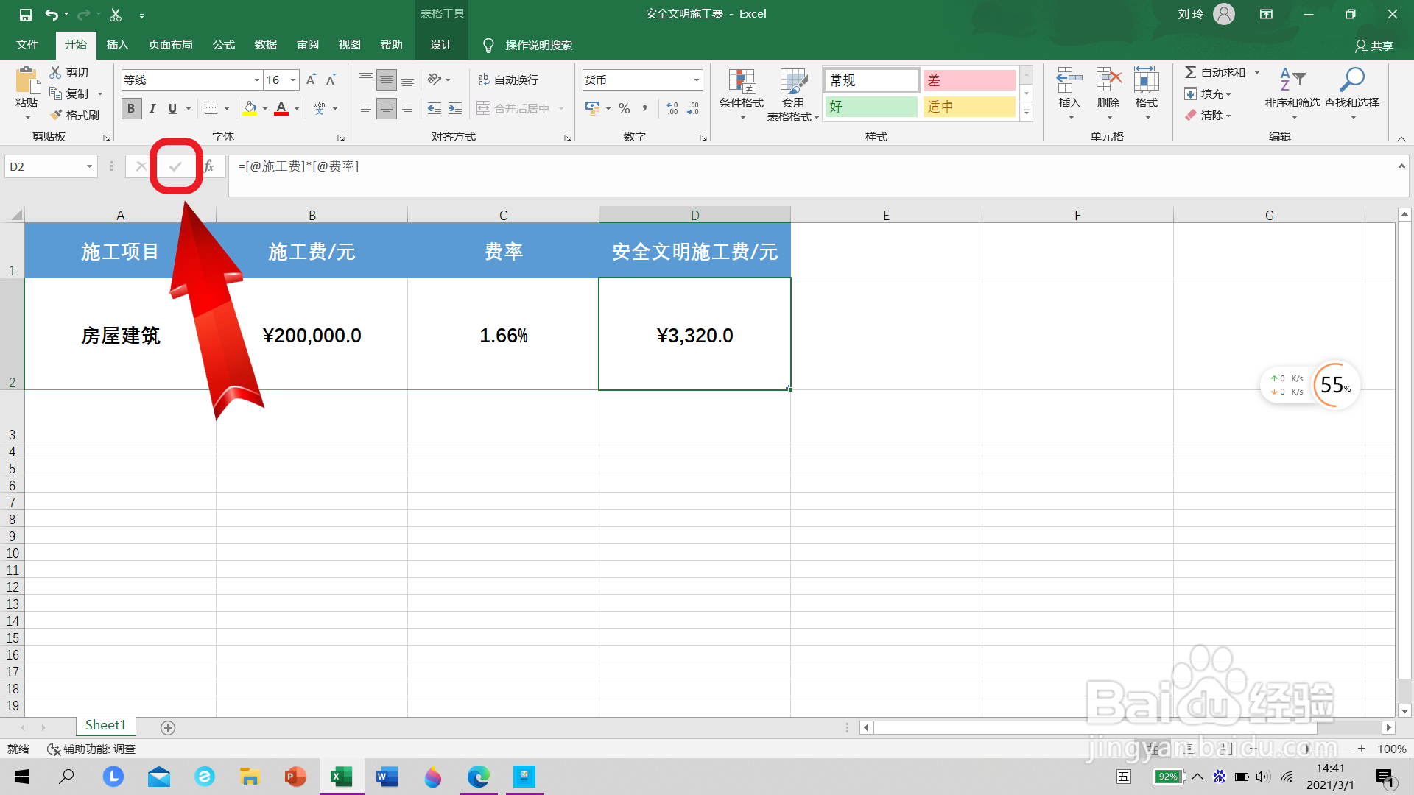This screenshot has width=1414, height=795.
Task: Open Microsoft Edge from taskbar
Action: [x=478, y=777]
